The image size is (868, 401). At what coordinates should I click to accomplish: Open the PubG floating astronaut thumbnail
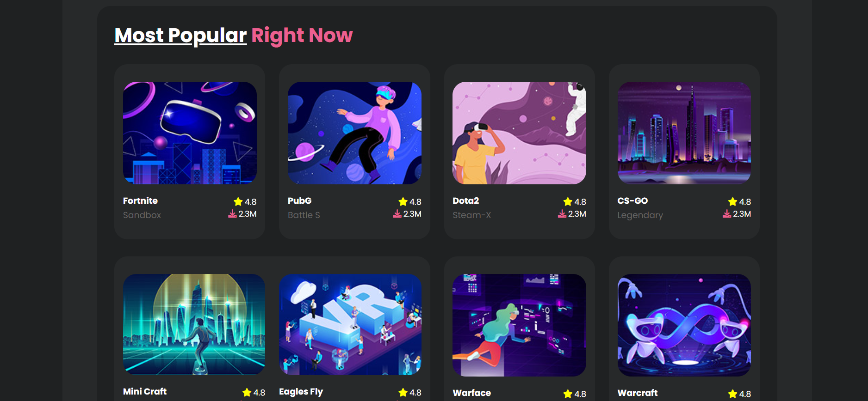[354, 133]
